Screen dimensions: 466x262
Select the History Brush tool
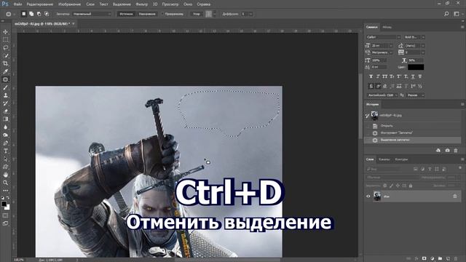coord(5,103)
